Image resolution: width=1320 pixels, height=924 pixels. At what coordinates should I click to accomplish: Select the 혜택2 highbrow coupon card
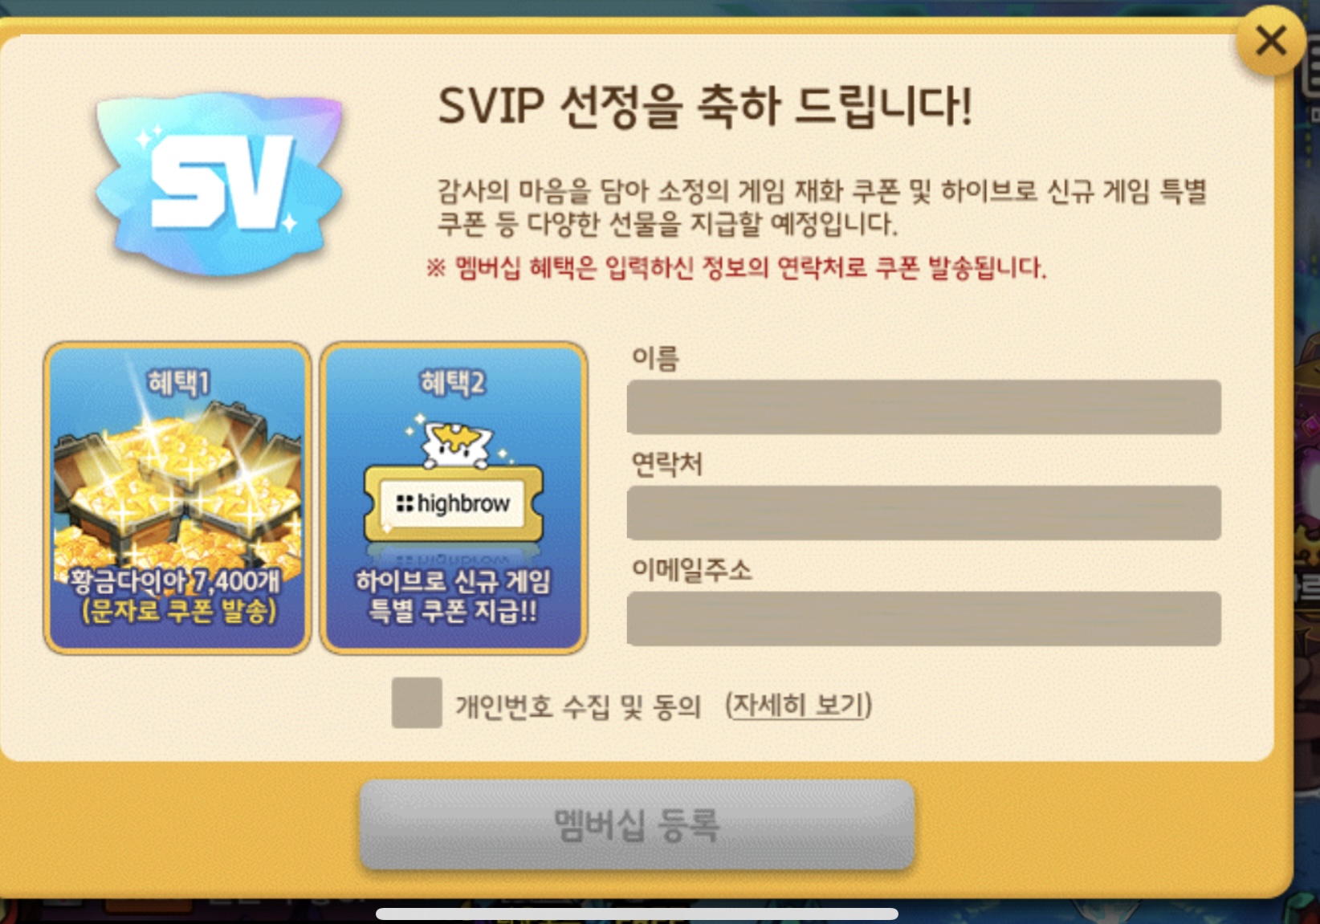[x=454, y=498]
